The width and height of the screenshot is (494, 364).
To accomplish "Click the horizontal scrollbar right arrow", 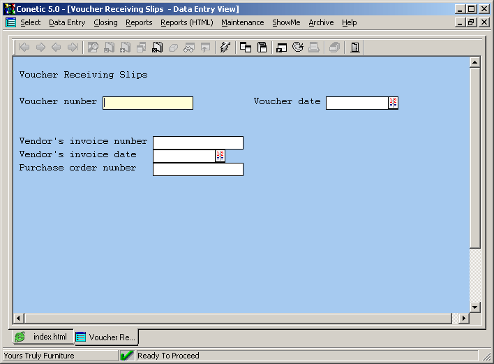I will tap(464, 319).
